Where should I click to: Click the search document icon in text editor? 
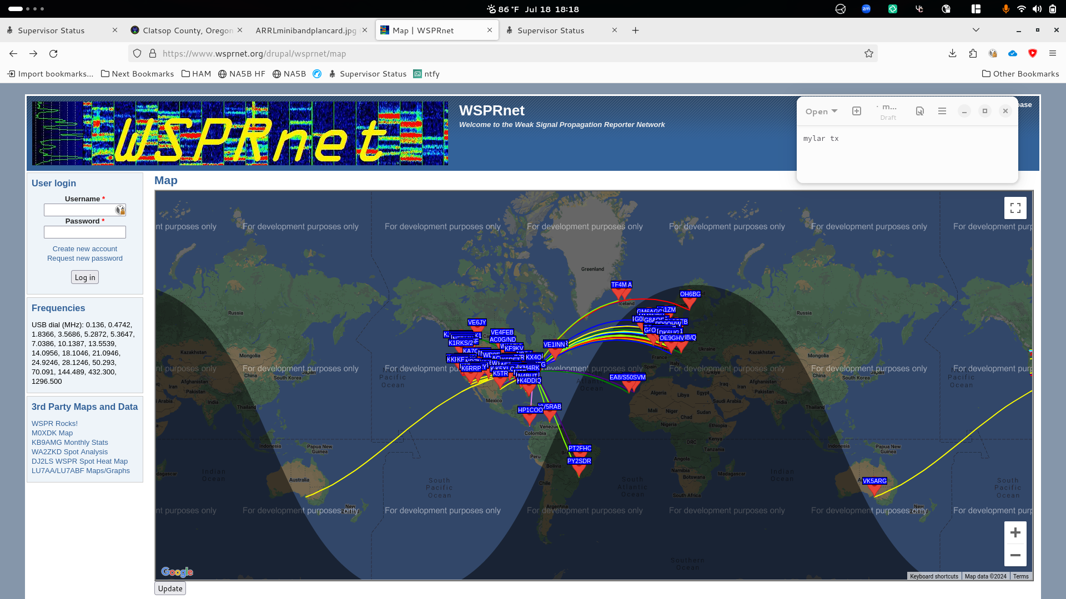tap(920, 111)
